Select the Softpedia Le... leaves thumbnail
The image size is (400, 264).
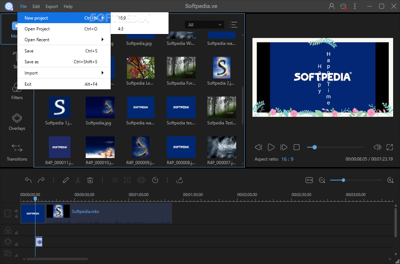click(x=141, y=68)
